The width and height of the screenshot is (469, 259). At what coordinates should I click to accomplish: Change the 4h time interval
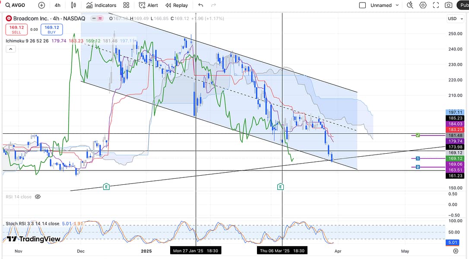tap(57, 5)
